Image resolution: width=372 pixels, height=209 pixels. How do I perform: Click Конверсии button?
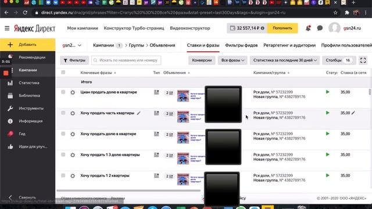tap(202, 60)
